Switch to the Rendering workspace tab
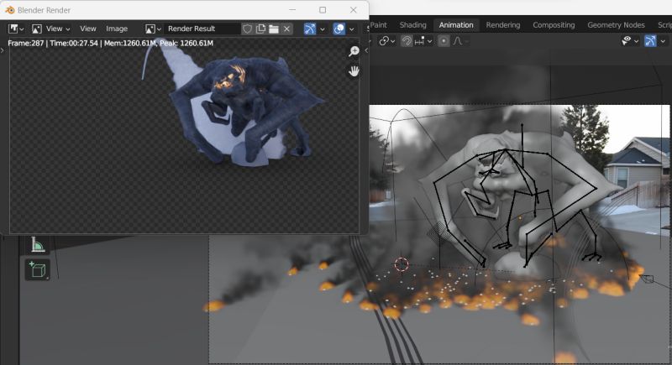This screenshot has height=365, width=672. pyautogui.click(x=502, y=25)
